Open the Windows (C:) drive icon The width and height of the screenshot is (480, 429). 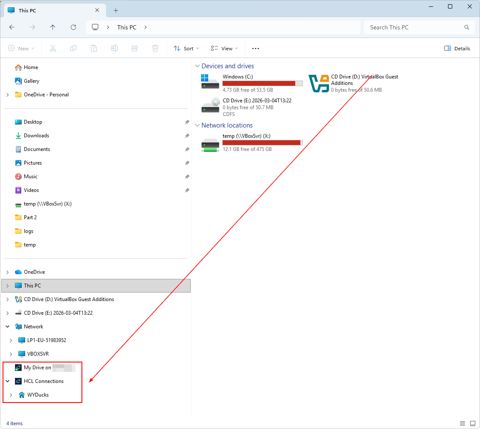tap(210, 81)
